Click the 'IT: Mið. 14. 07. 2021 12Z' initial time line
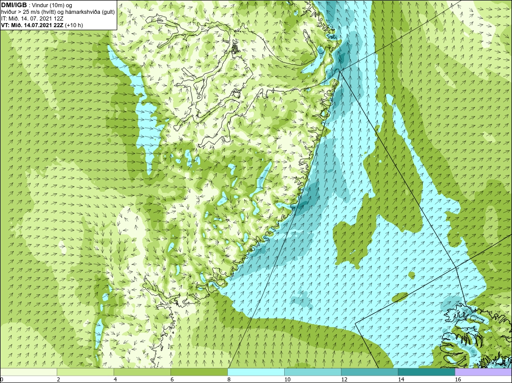The image size is (512, 383). [x=32, y=18]
